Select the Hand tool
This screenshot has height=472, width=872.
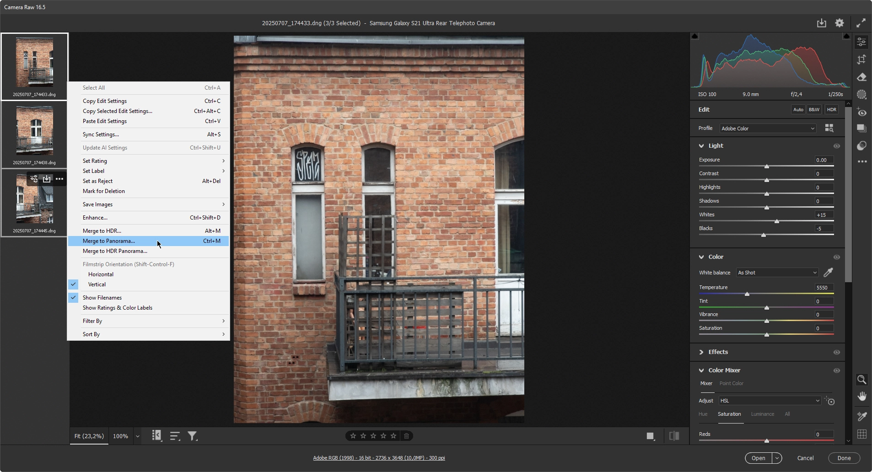(861, 397)
